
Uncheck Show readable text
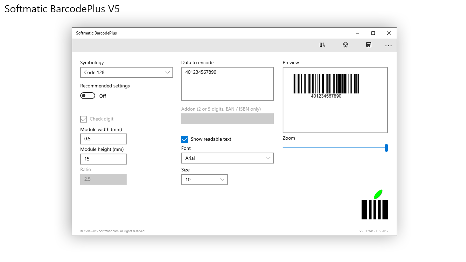(185, 139)
